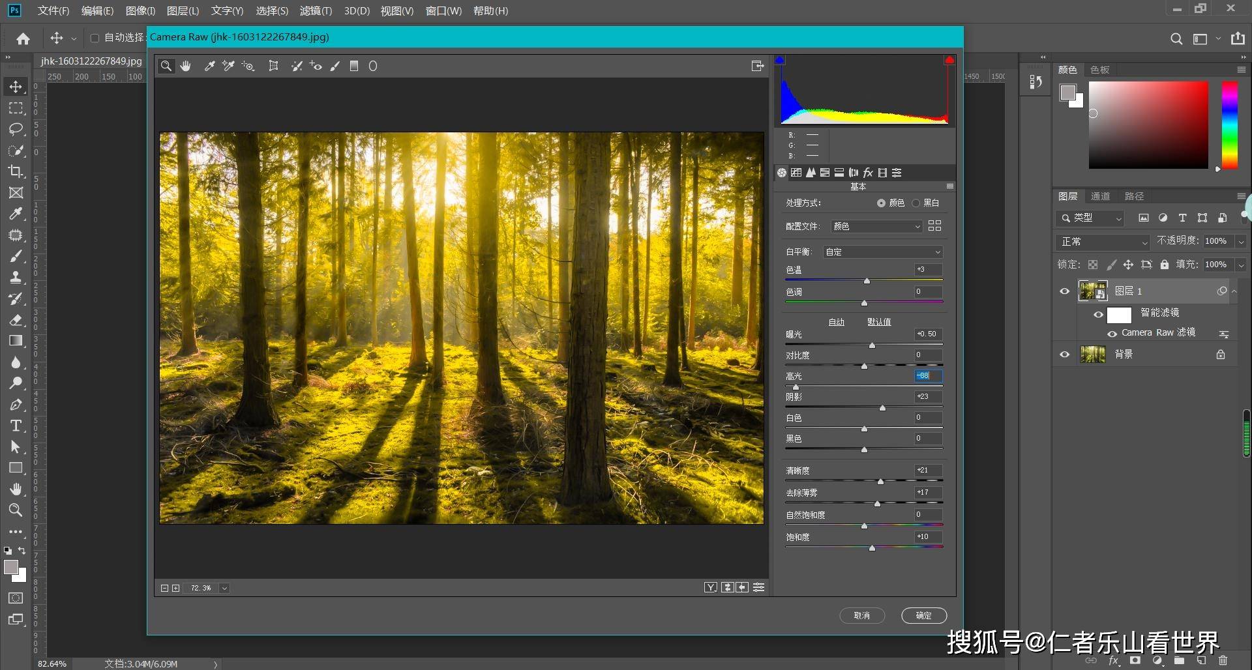Click the 曝光 slider handle
Screen dimensions: 1252x670
(872, 345)
